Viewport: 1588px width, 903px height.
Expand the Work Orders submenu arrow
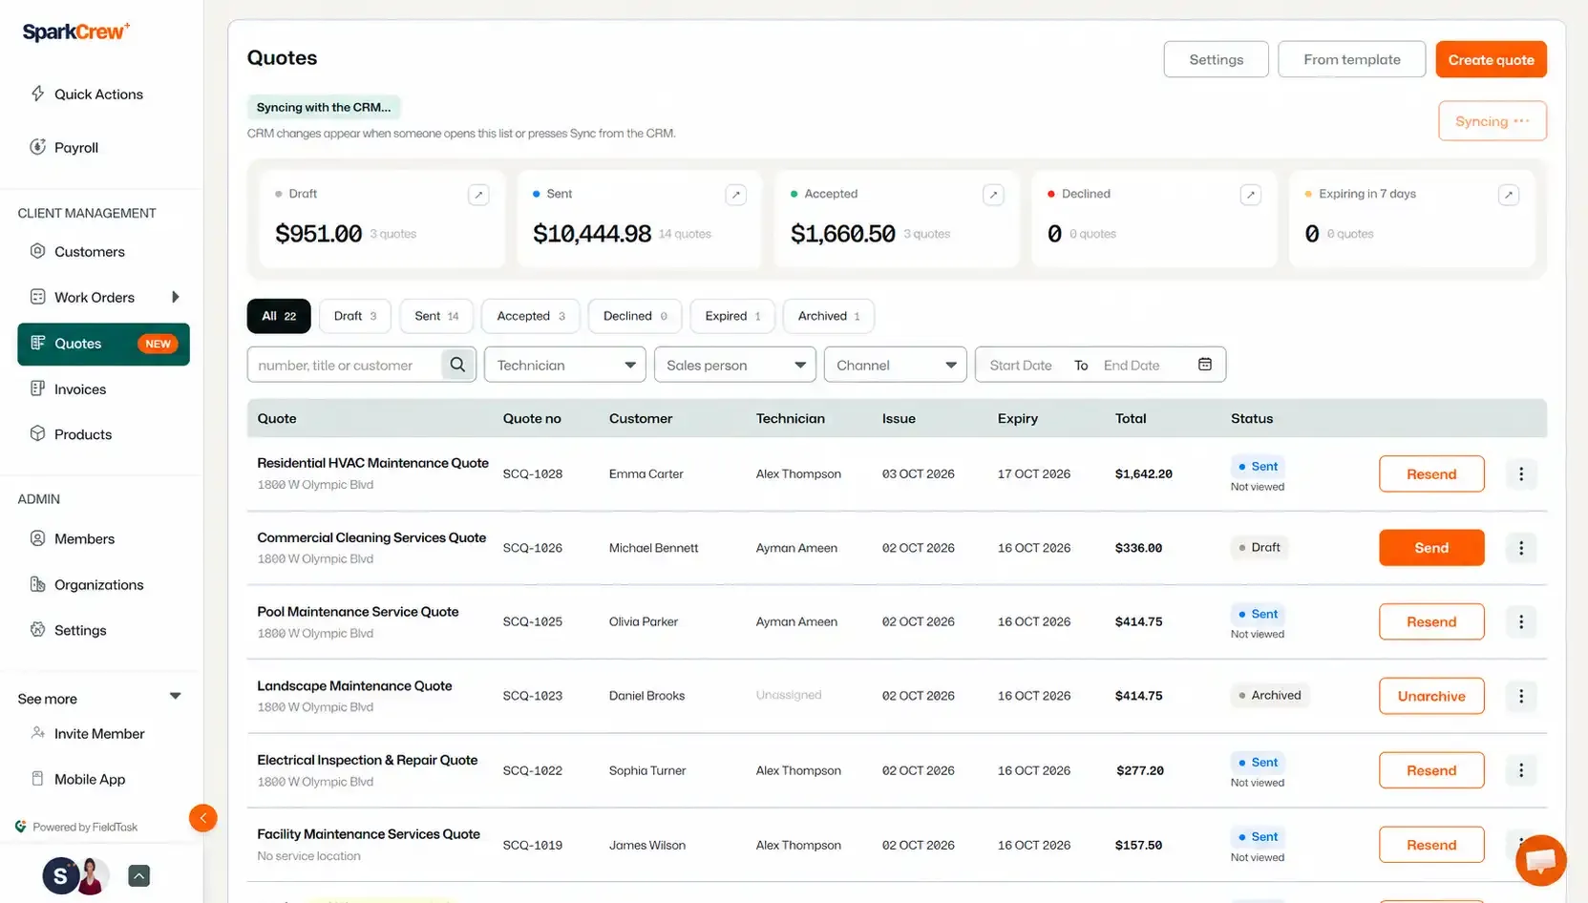(176, 297)
